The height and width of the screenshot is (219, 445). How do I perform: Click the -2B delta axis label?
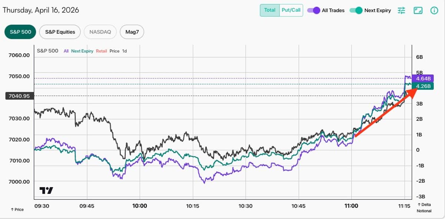pyautogui.click(x=420, y=181)
